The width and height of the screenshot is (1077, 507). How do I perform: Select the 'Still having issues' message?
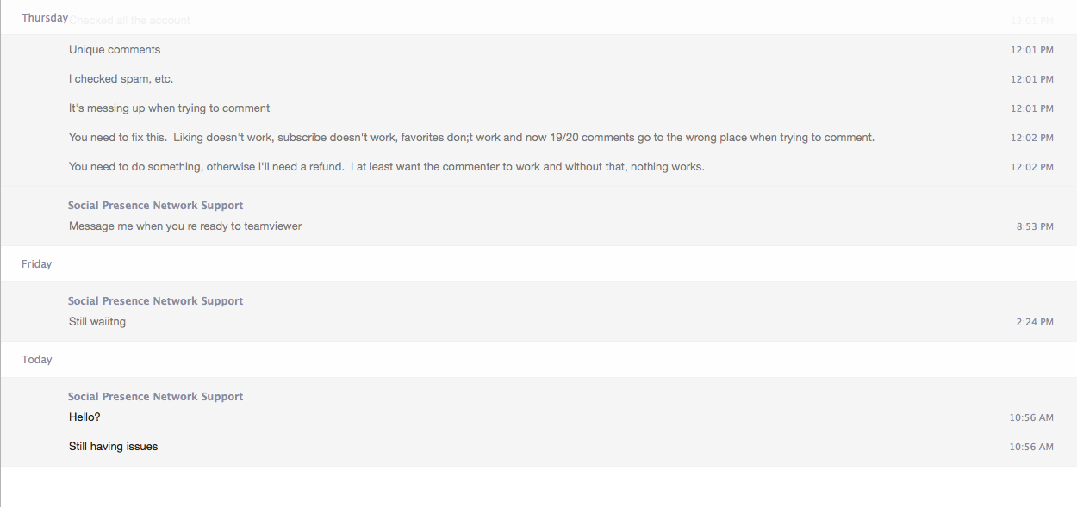pyautogui.click(x=114, y=447)
